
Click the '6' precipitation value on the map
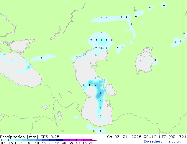[x=101, y=93]
